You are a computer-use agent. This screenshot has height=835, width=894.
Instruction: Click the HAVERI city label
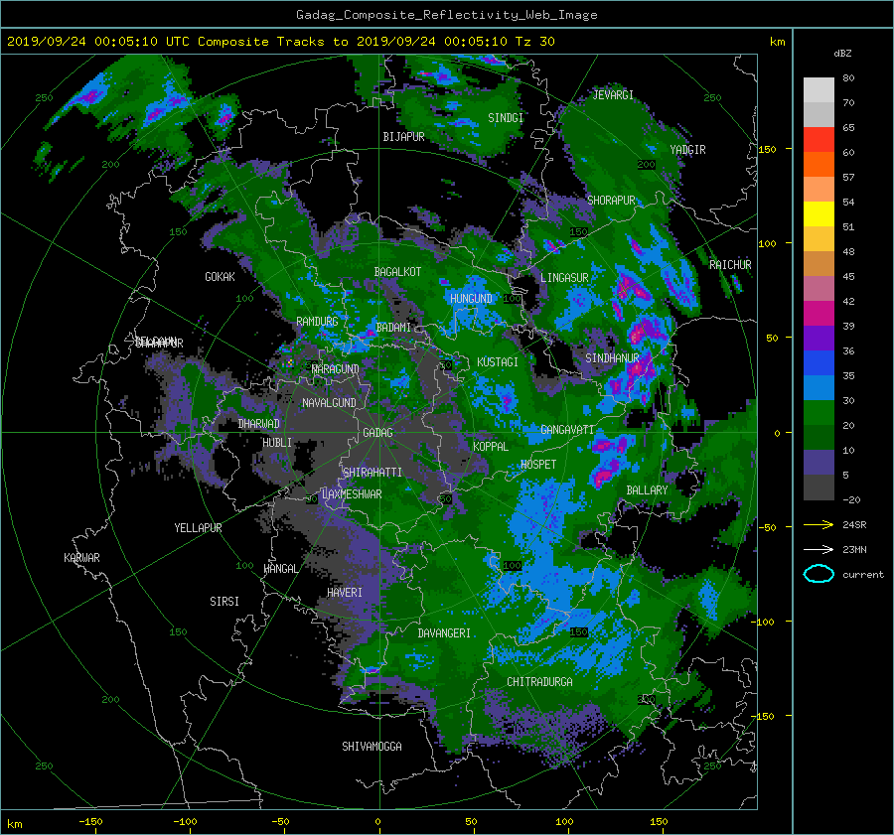pyautogui.click(x=345, y=593)
